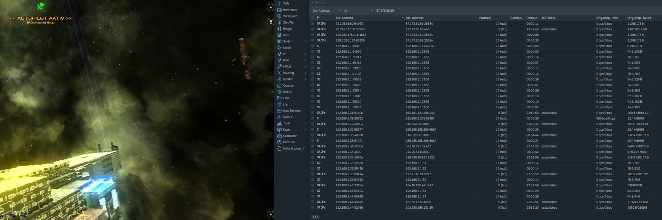662x220 pixels.
Task: Click source cell 192.168.2.32:40804
Action: pos(349,124)
